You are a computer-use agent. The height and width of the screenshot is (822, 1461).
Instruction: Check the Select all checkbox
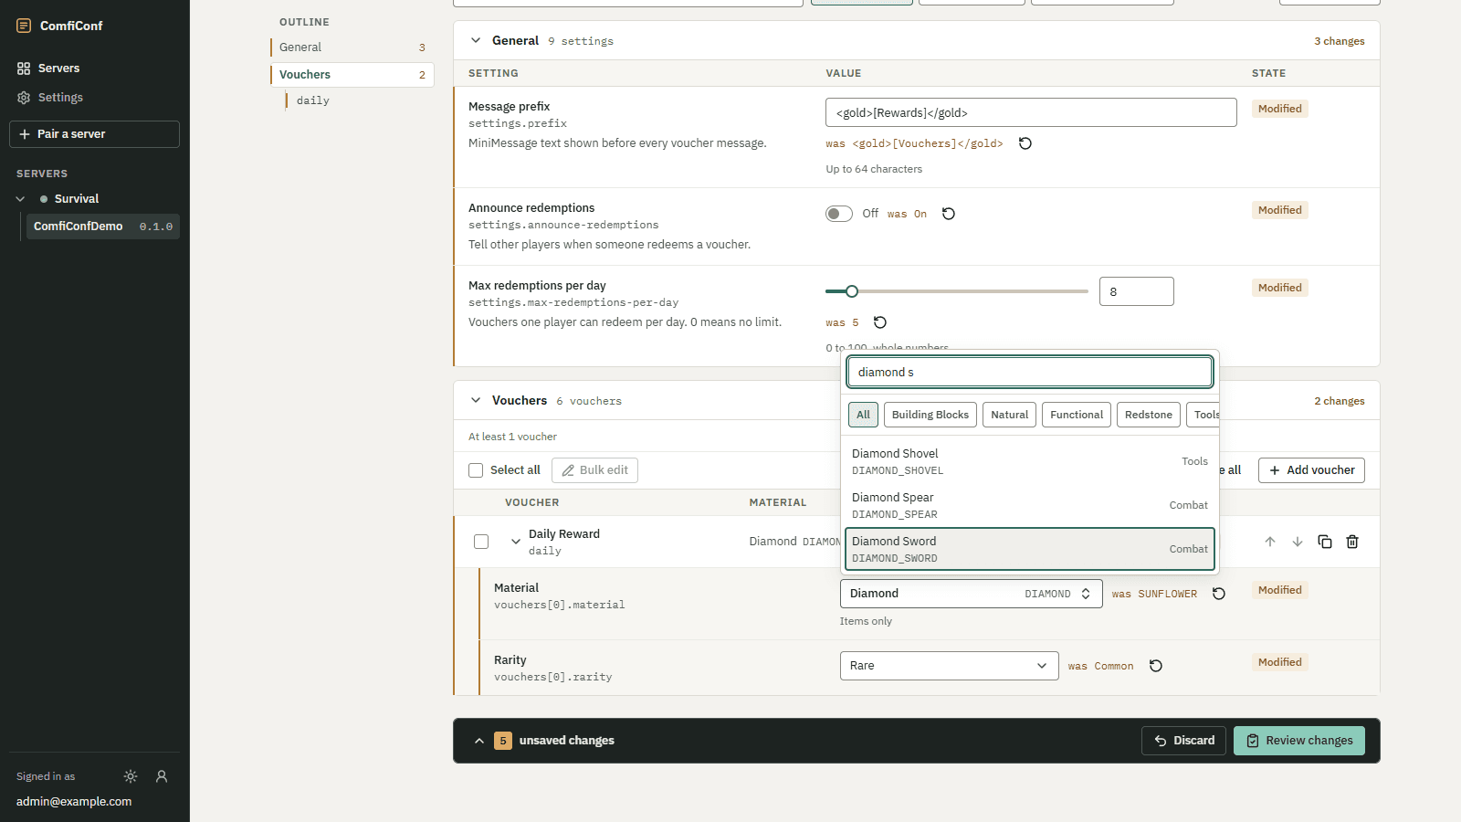pos(476,470)
